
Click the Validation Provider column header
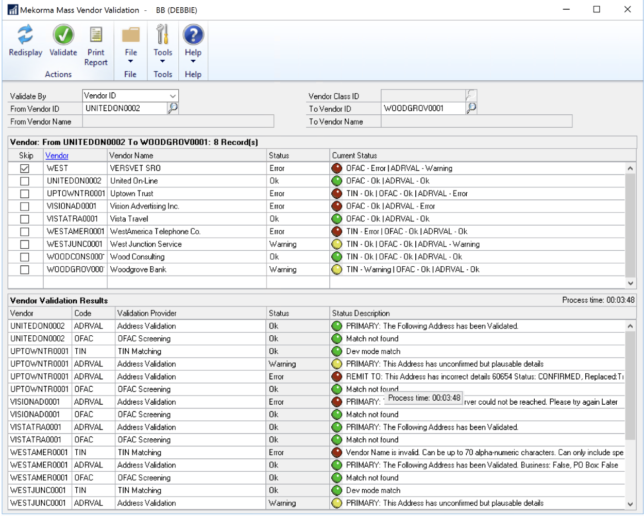(x=191, y=313)
